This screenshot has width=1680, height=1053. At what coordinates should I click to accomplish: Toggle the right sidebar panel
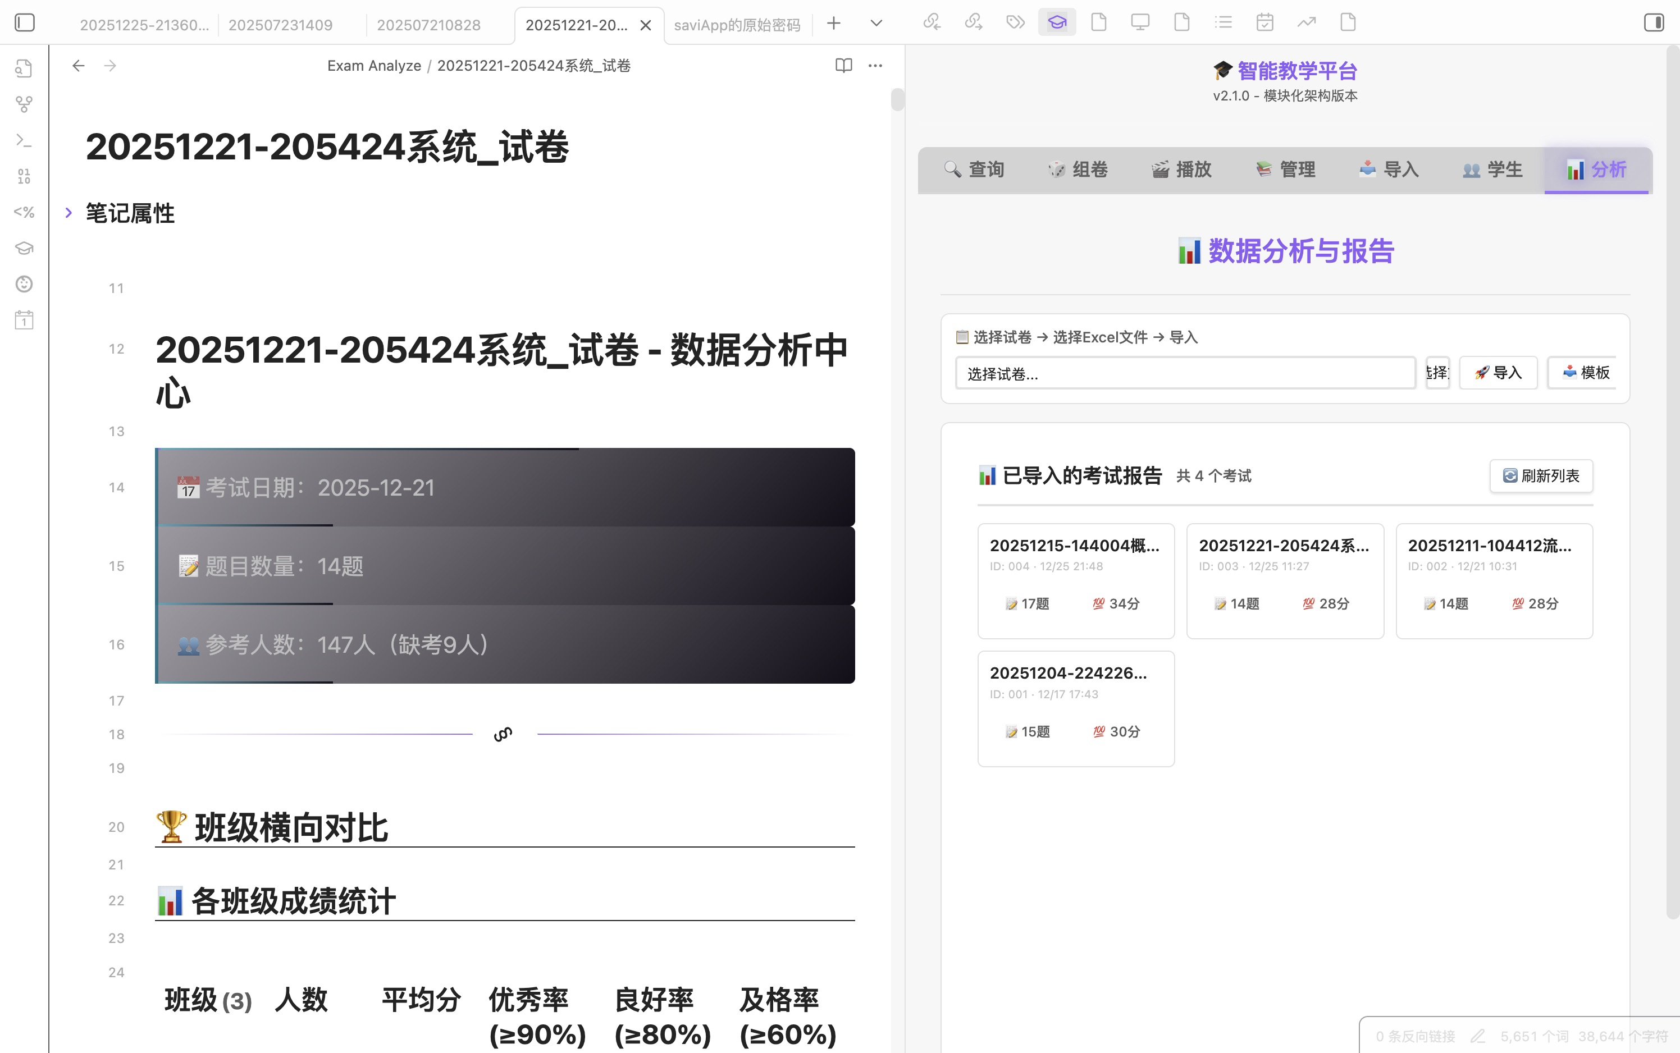coord(1654,22)
